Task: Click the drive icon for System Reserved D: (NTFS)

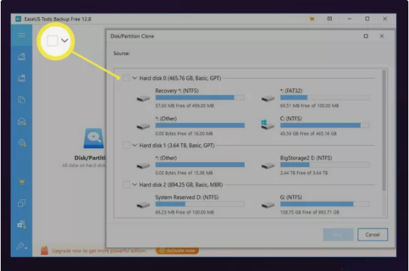Action: click(x=143, y=205)
